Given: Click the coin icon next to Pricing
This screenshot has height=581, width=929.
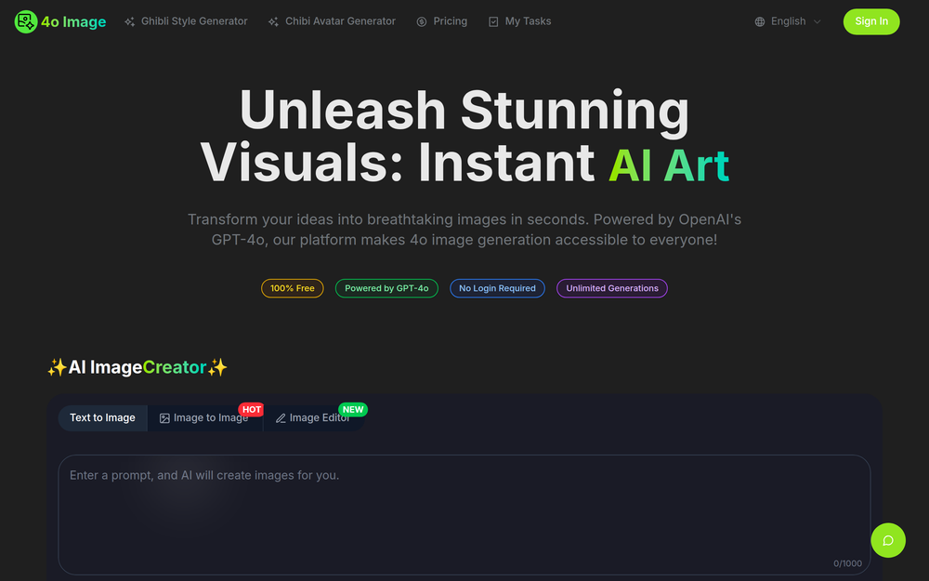Looking at the screenshot, I should pyautogui.click(x=421, y=22).
